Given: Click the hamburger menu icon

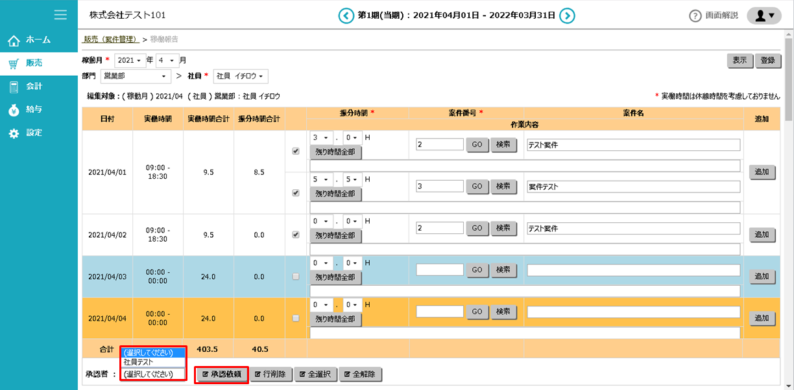Looking at the screenshot, I should [60, 14].
